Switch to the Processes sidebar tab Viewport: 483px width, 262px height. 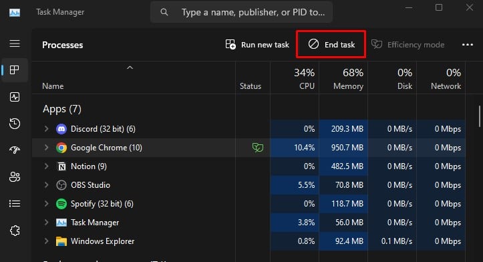pyautogui.click(x=15, y=70)
